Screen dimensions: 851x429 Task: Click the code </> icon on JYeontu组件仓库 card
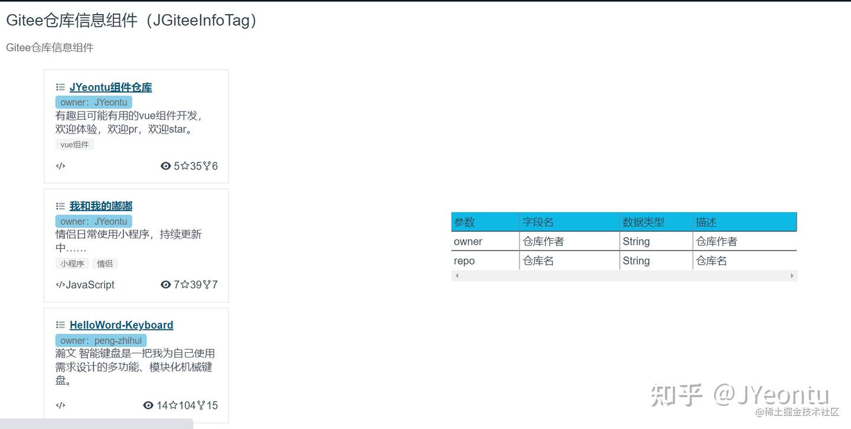click(60, 166)
